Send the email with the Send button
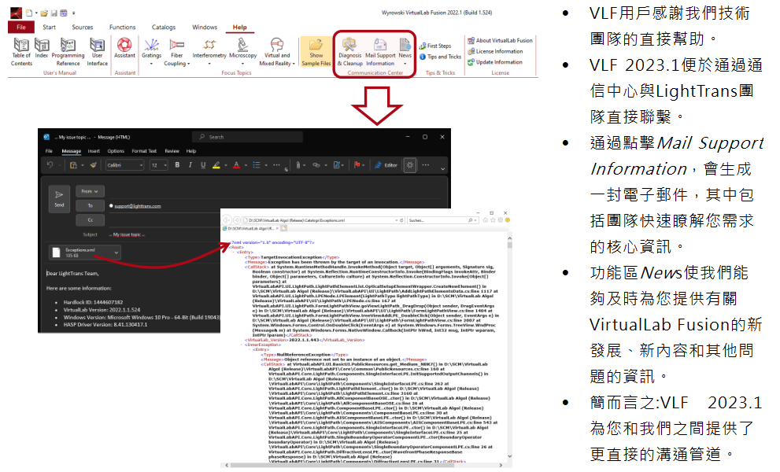 [59, 198]
